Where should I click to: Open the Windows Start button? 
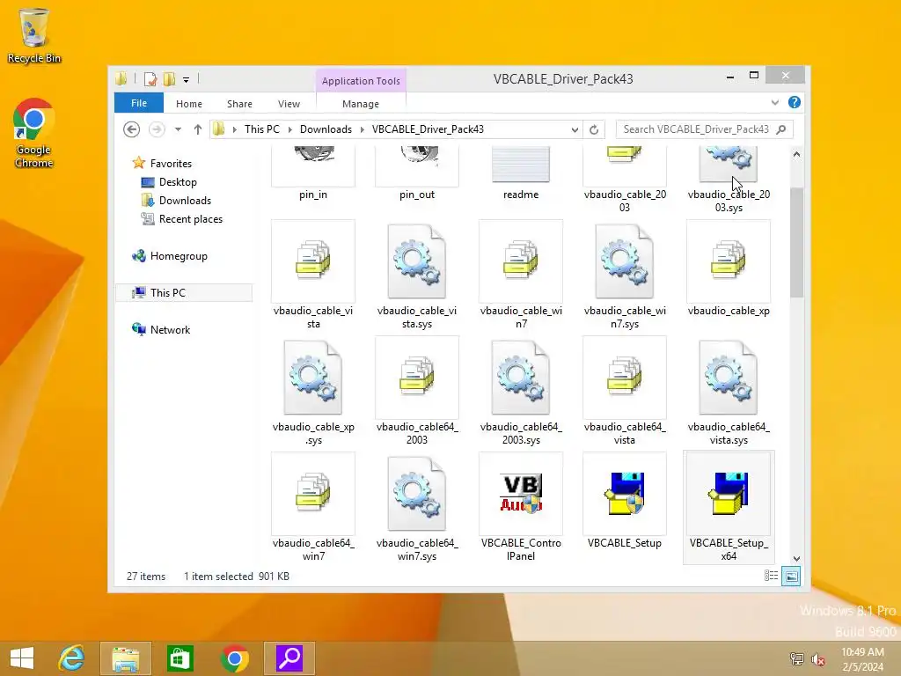coord(22,658)
